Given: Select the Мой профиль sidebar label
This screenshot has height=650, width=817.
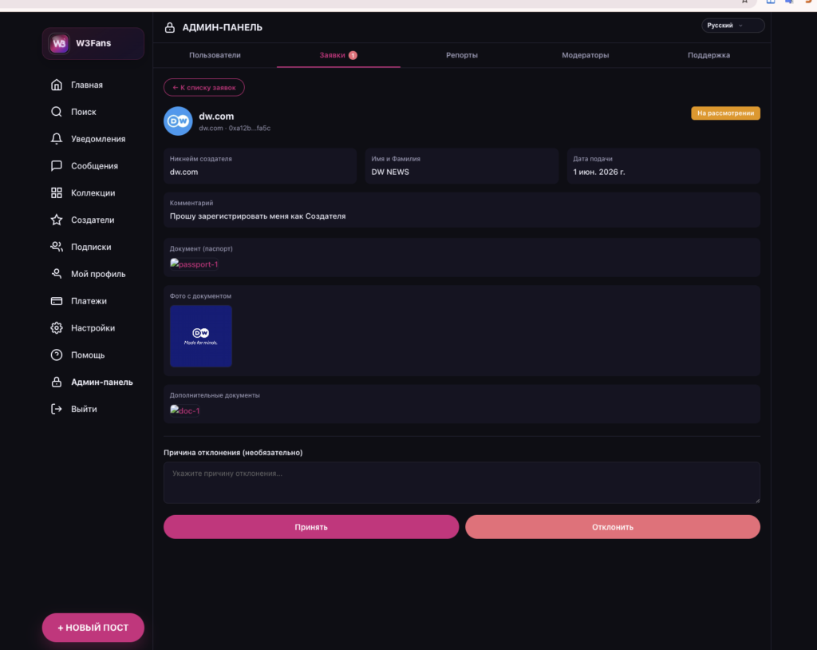Looking at the screenshot, I should click(x=98, y=274).
